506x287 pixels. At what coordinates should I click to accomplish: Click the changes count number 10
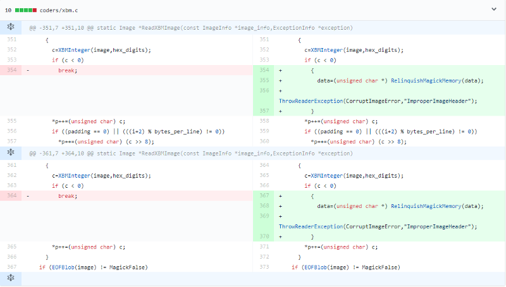click(9, 9)
